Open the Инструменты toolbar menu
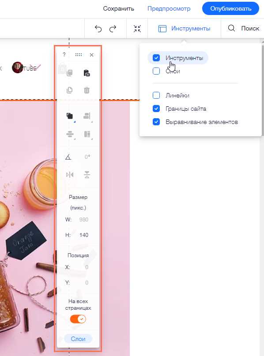The width and height of the screenshot is (264, 356). click(x=184, y=29)
